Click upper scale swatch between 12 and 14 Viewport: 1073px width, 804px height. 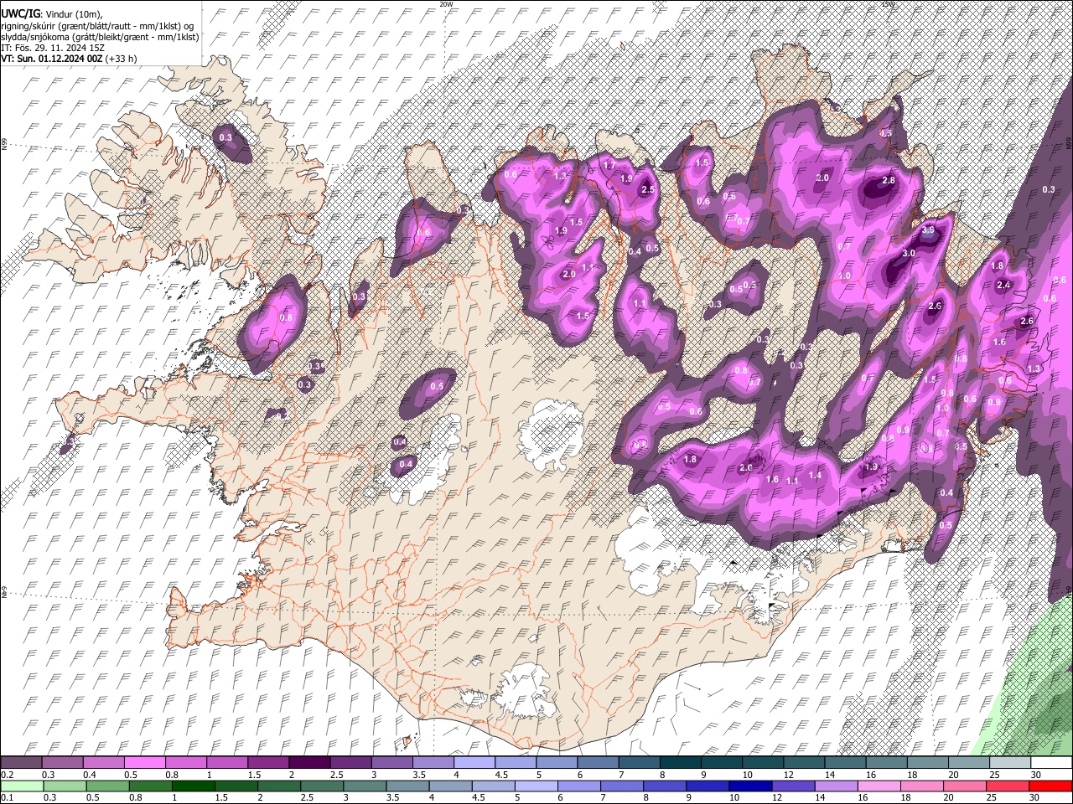[803, 763]
